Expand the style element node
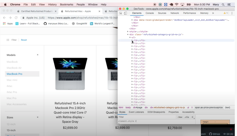 128,31
